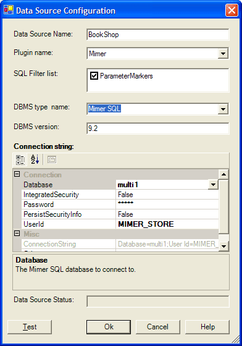Switch property grid to Categorized view
242x346 pixels.
(x=20, y=160)
